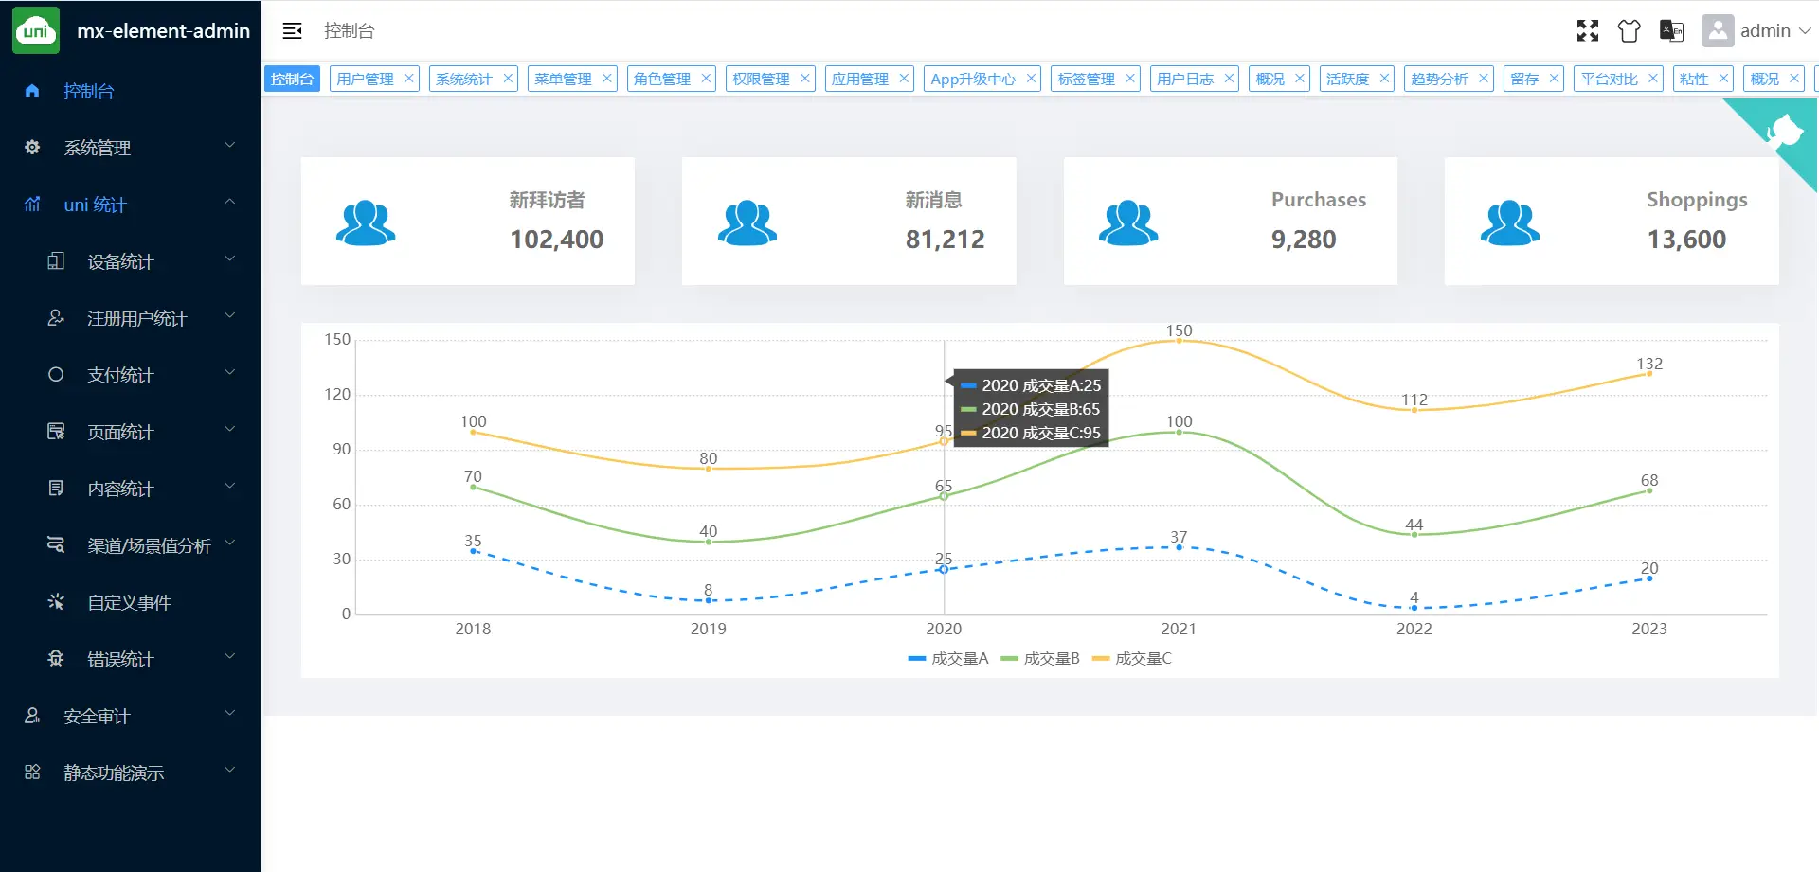1819x872 pixels.
Task: Open the language switch icon
Action: [1671, 31]
